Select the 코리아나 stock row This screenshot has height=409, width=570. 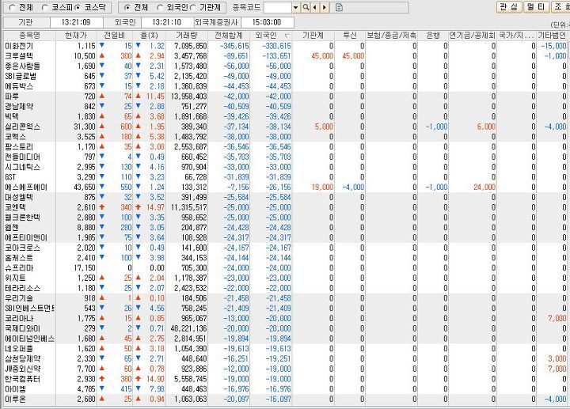[285, 318]
